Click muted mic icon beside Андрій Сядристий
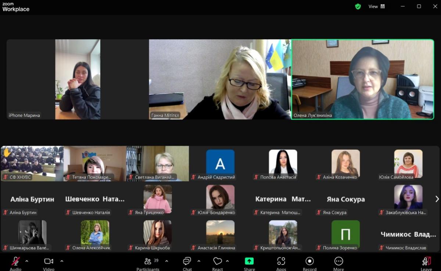This screenshot has width=441, height=271. 194,177
